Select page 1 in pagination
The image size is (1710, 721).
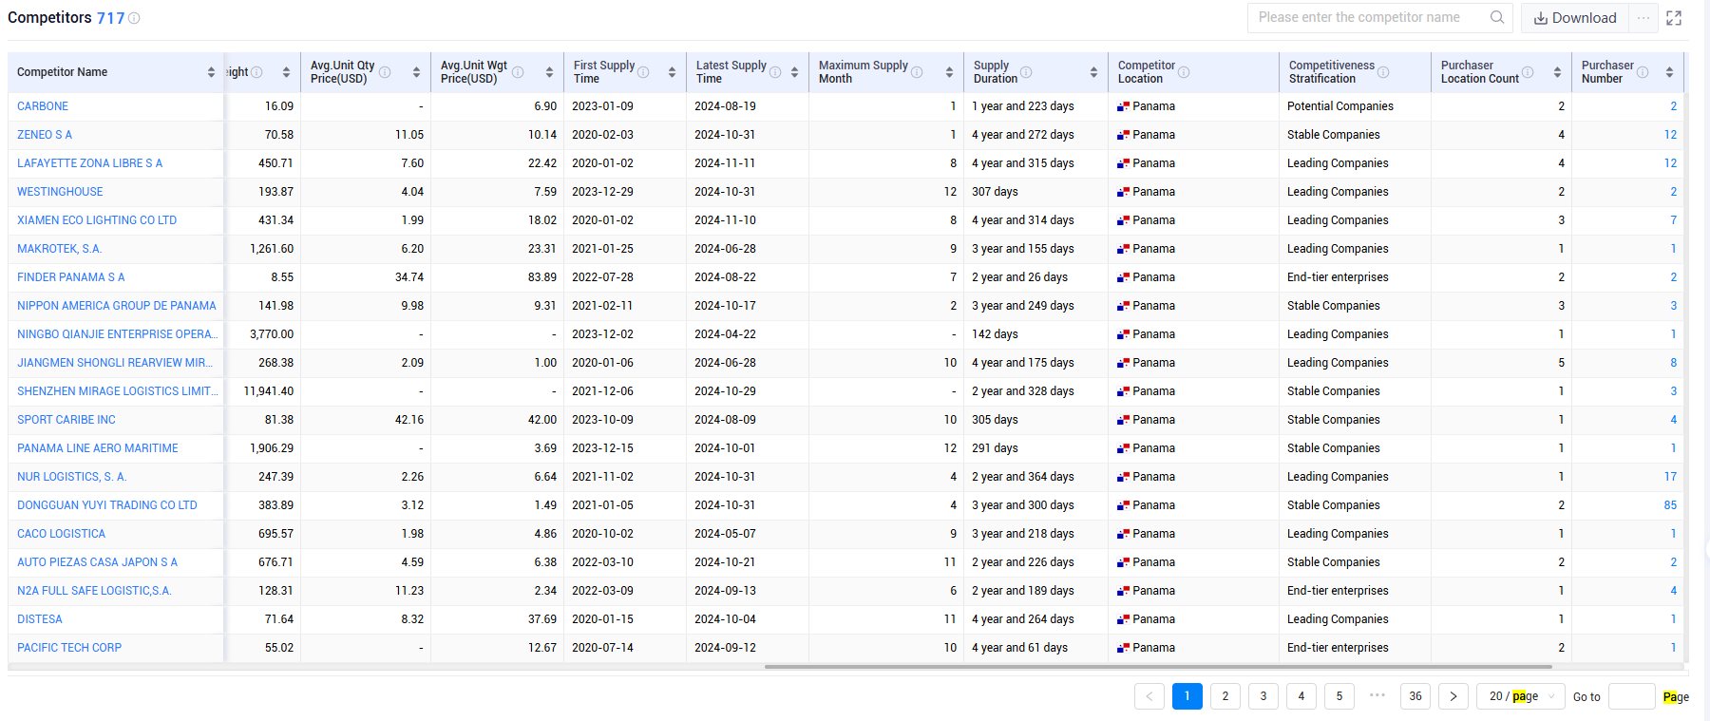tap(1187, 696)
